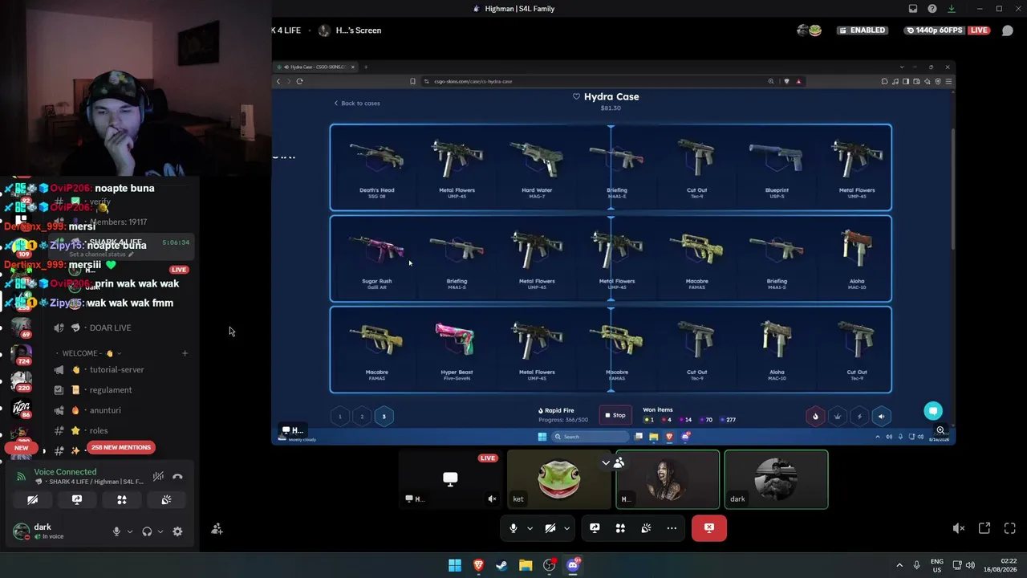Disconnect from voice channel
This screenshot has width=1027, height=578.
(177, 477)
